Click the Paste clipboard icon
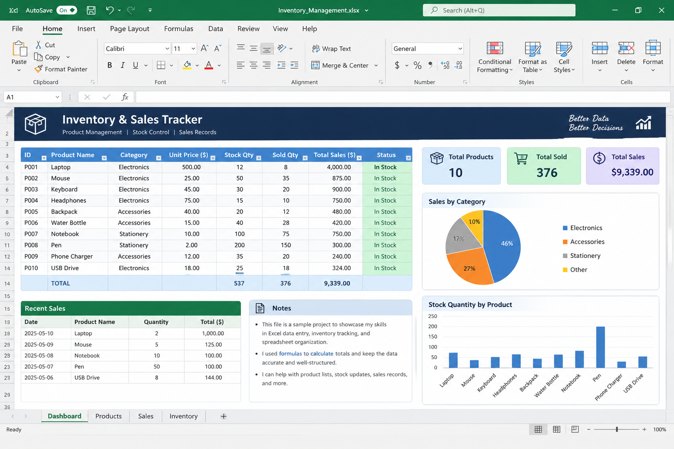 19,49
